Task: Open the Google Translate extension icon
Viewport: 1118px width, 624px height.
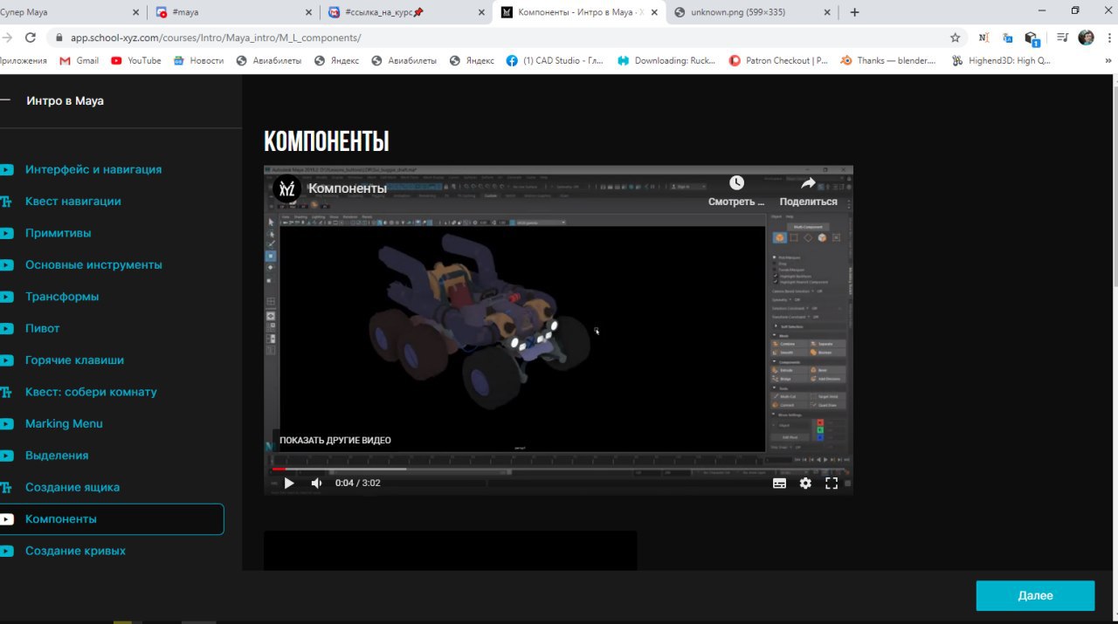Action: pyautogui.click(x=1008, y=38)
